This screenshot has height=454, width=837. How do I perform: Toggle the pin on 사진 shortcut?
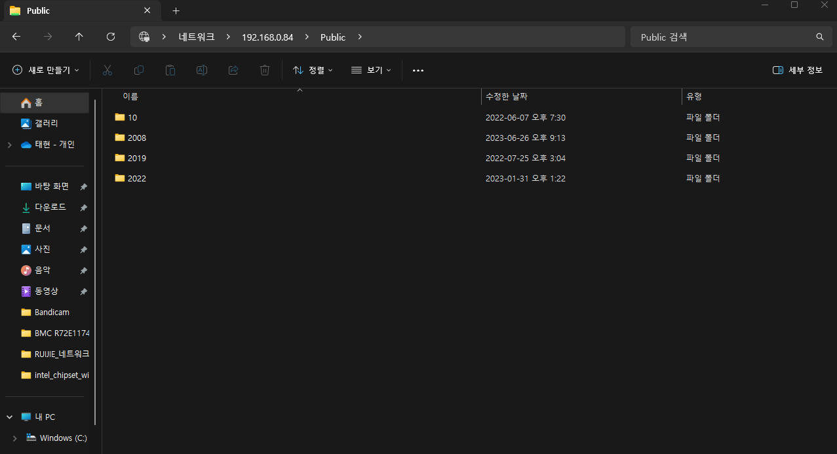coord(83,249)
